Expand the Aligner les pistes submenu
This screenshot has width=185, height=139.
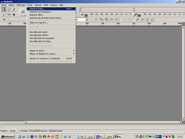[x=51, y=51]
